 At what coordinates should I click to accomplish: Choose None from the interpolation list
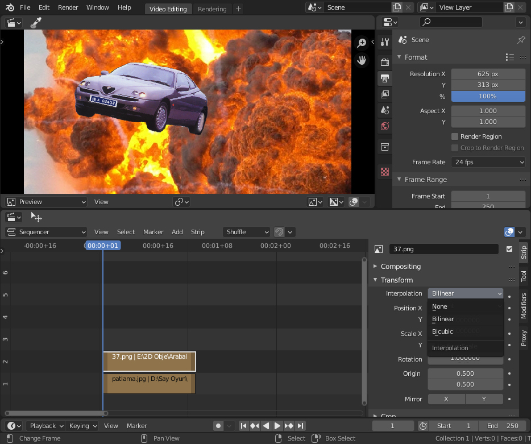(x=465, y=306)
